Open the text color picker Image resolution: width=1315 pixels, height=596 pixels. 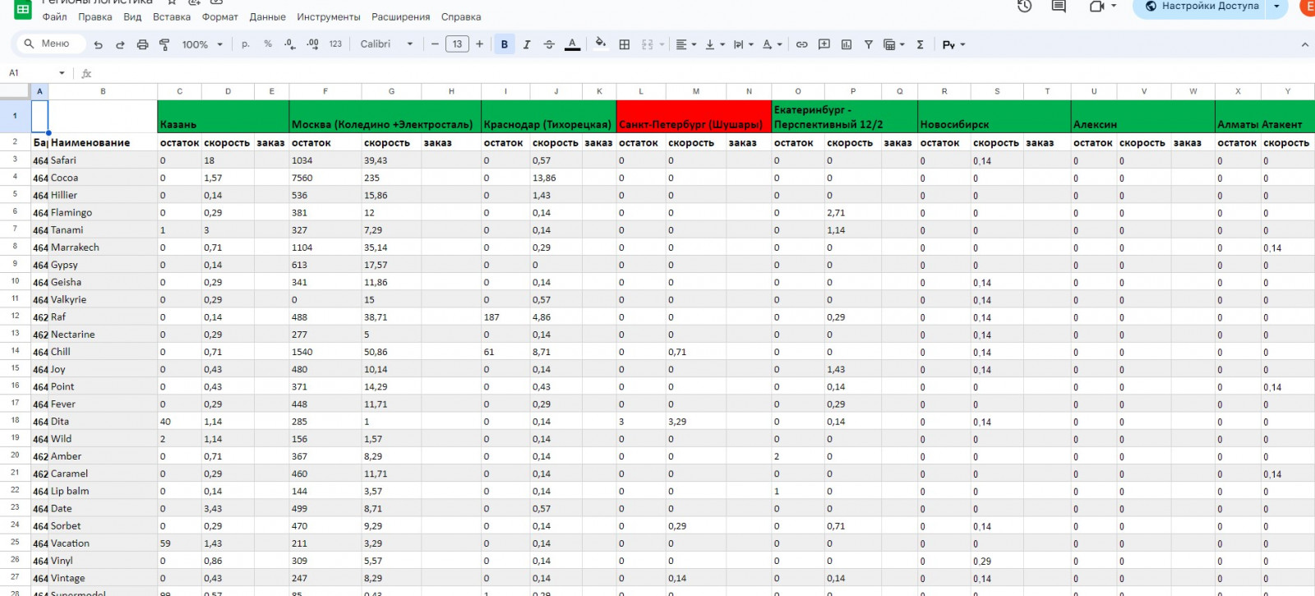[573, 44]
